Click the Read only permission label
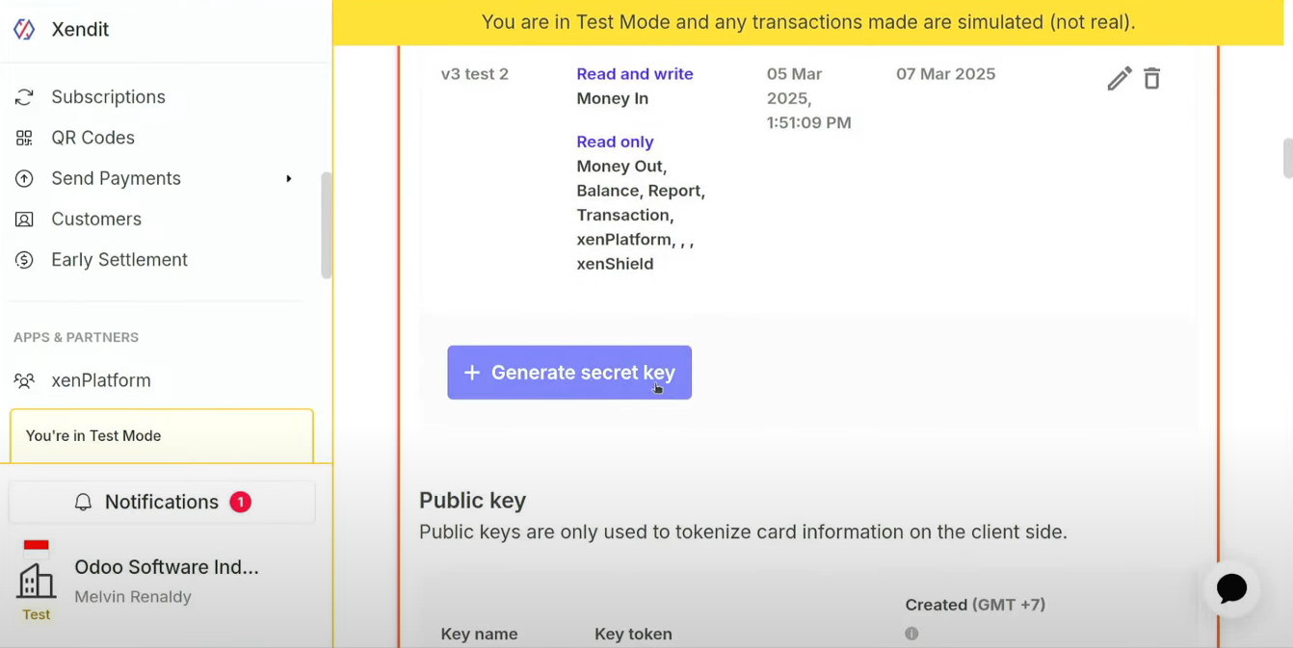 coord(615,142)
